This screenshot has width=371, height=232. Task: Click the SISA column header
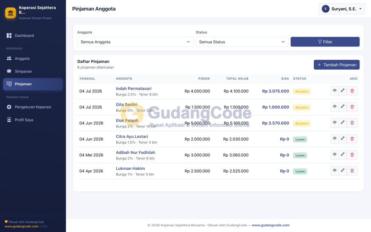(x=285, y=79)
